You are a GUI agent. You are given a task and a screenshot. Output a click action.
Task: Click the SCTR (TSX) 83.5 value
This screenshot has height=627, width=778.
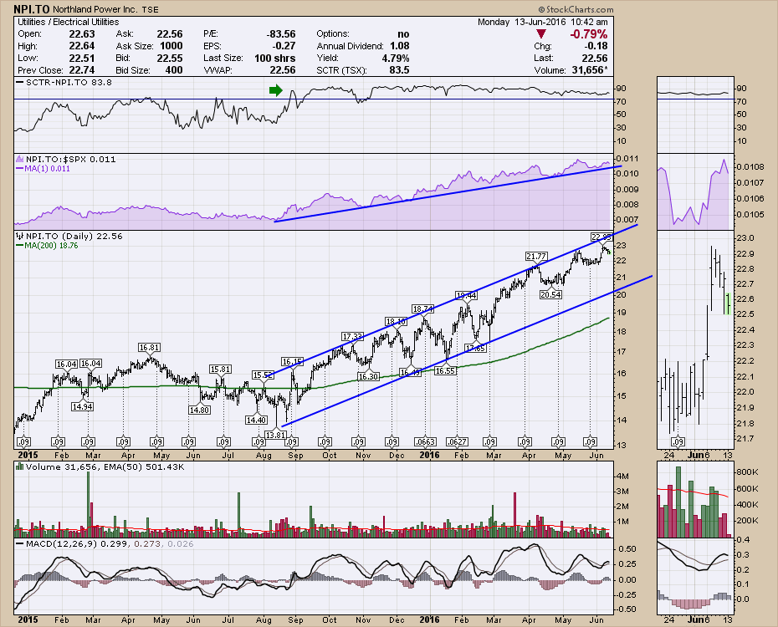coord(399,70)
